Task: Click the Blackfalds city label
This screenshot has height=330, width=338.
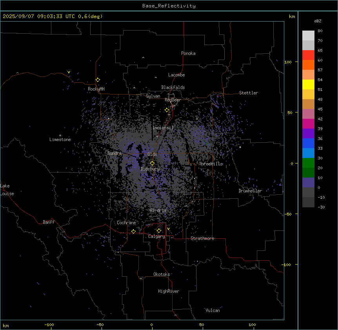Action: (x=173, y=87)
